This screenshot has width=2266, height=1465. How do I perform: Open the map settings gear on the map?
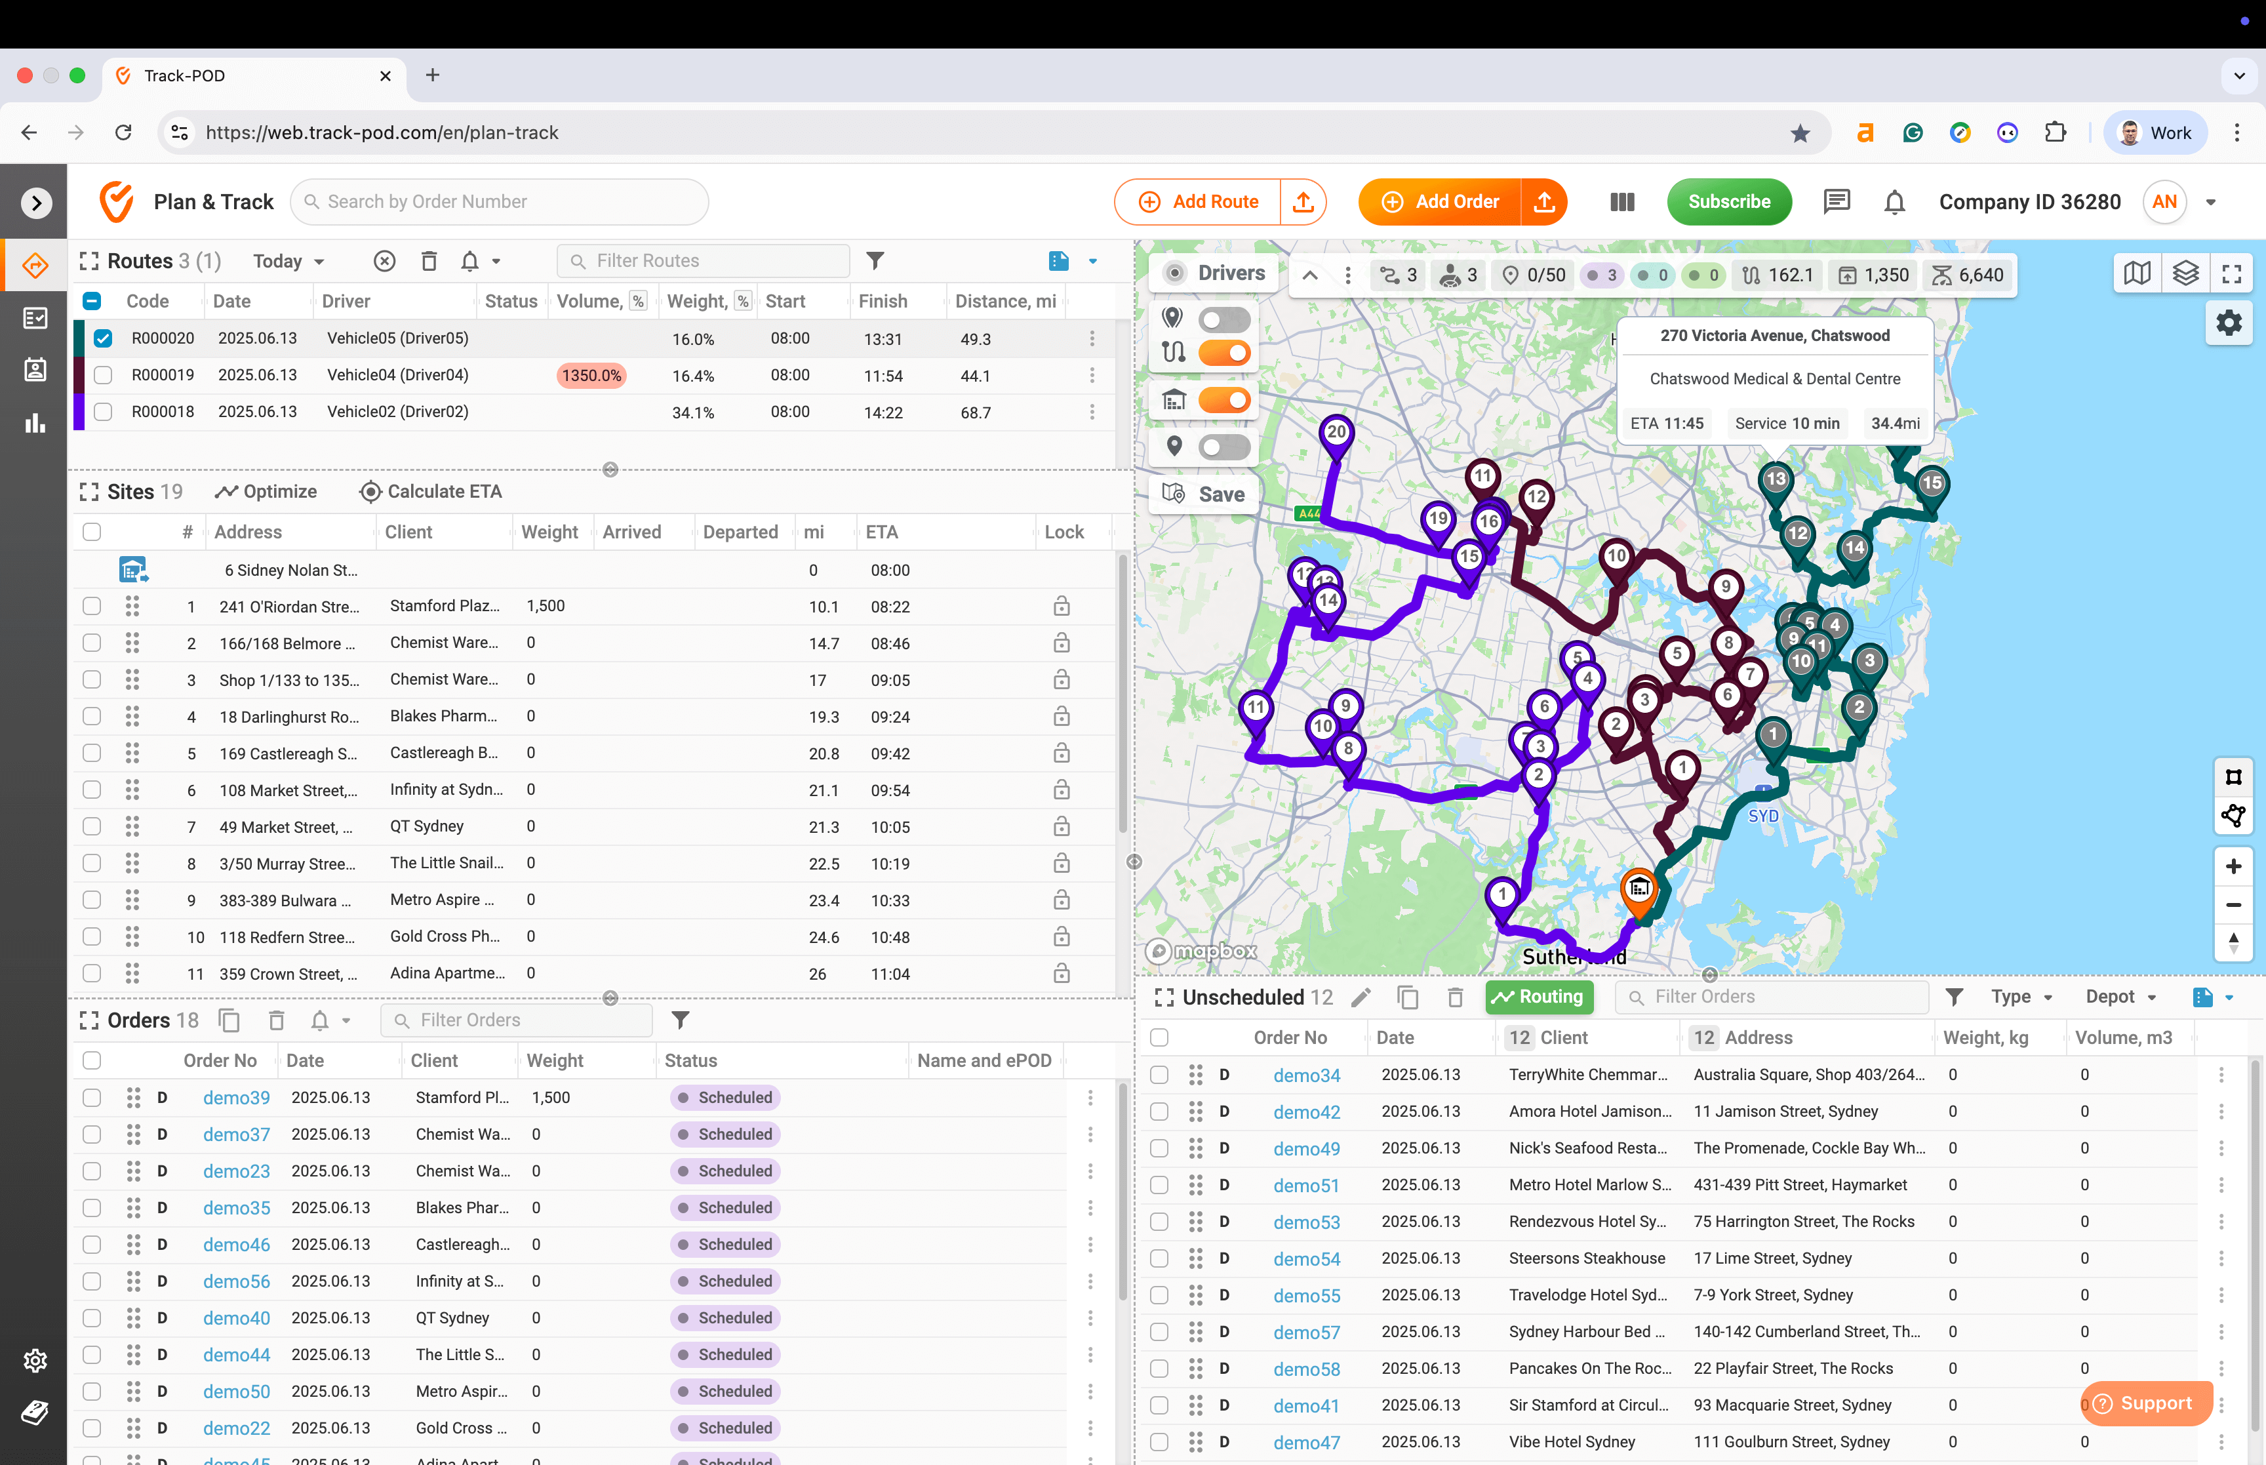click(x=2229, y=323)
